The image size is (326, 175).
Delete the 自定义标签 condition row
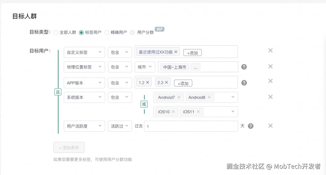click(x=270, y=50)
